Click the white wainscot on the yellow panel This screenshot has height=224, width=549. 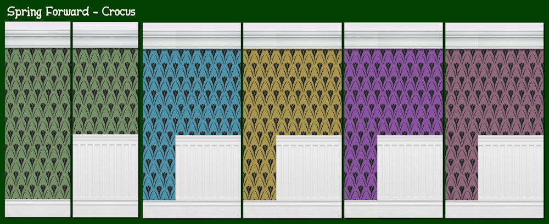tap(309, 168)
